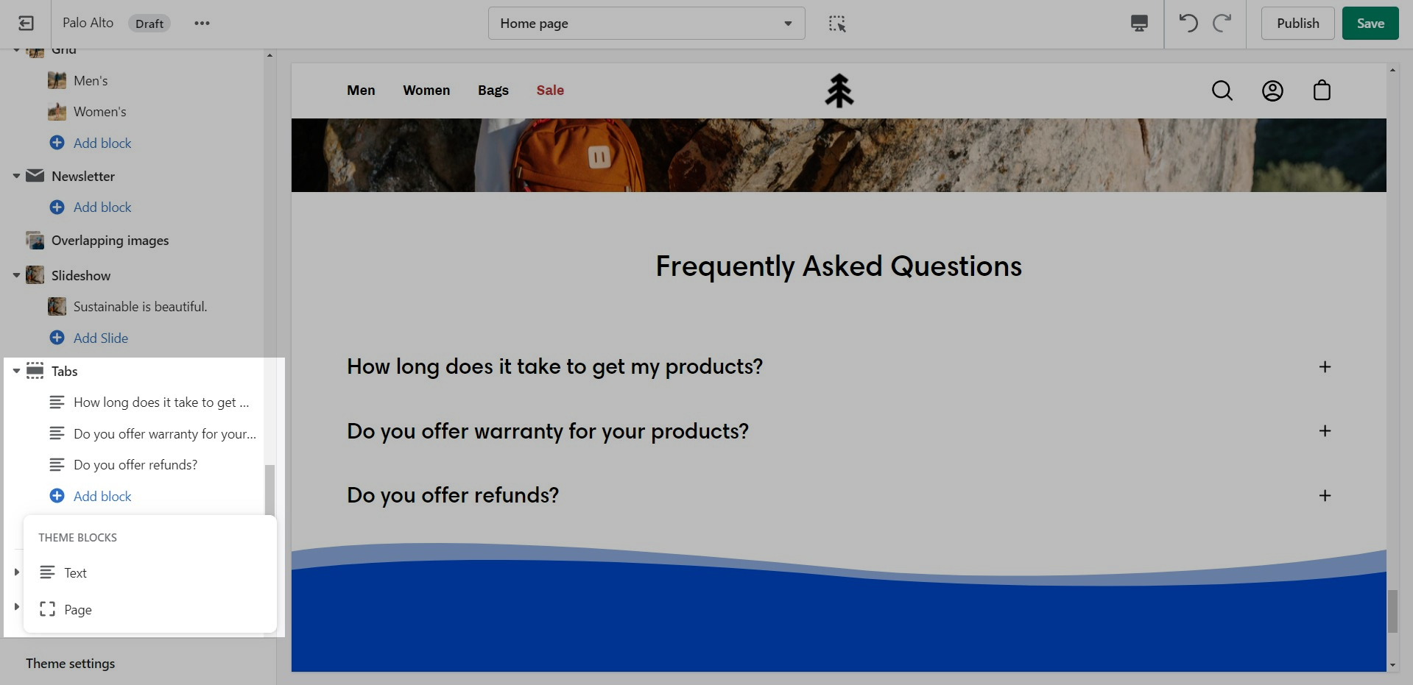This screenshot has width=1413, height=685.
Task: Choose the Text theme block
Action: [x=75, y=573]
